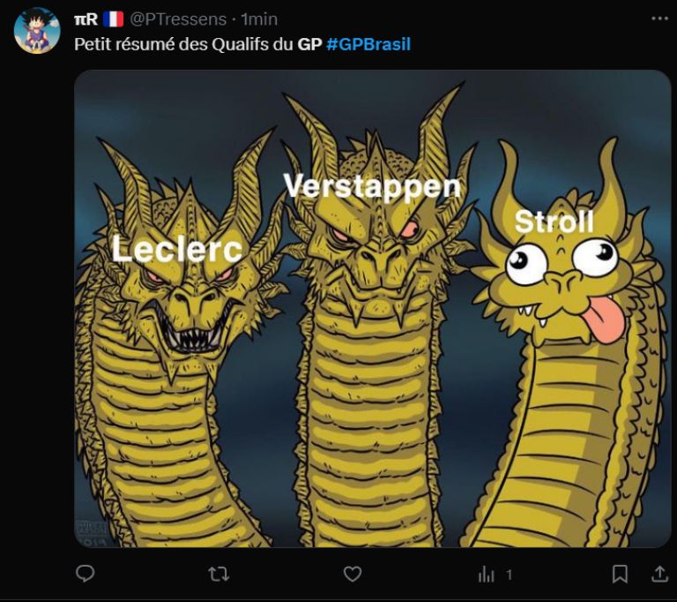Image resolution: width=677 pixels, height=602 pixels.
Task: Open the tweet via the 1min timestamp
Action: 259,19
